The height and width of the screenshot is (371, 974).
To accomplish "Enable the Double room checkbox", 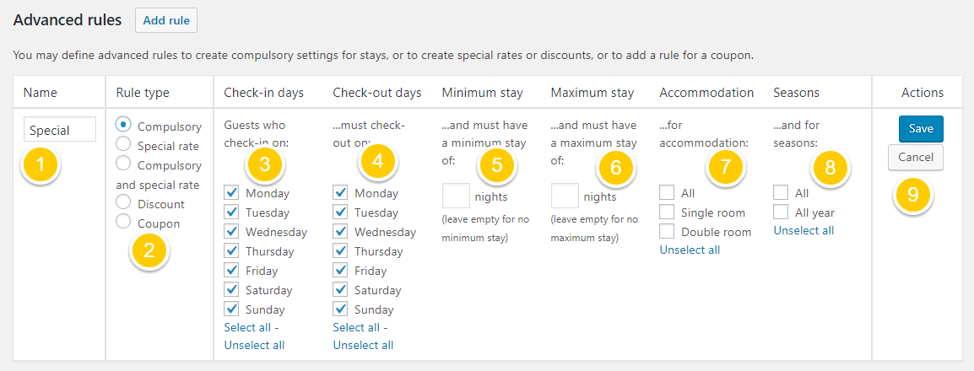I will (667, 232).
